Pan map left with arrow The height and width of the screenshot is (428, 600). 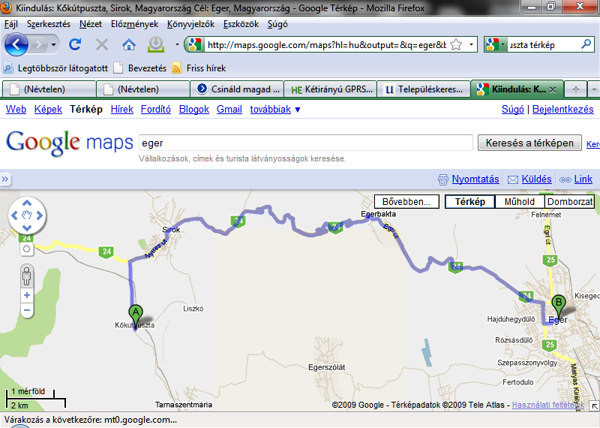(14, 216)
